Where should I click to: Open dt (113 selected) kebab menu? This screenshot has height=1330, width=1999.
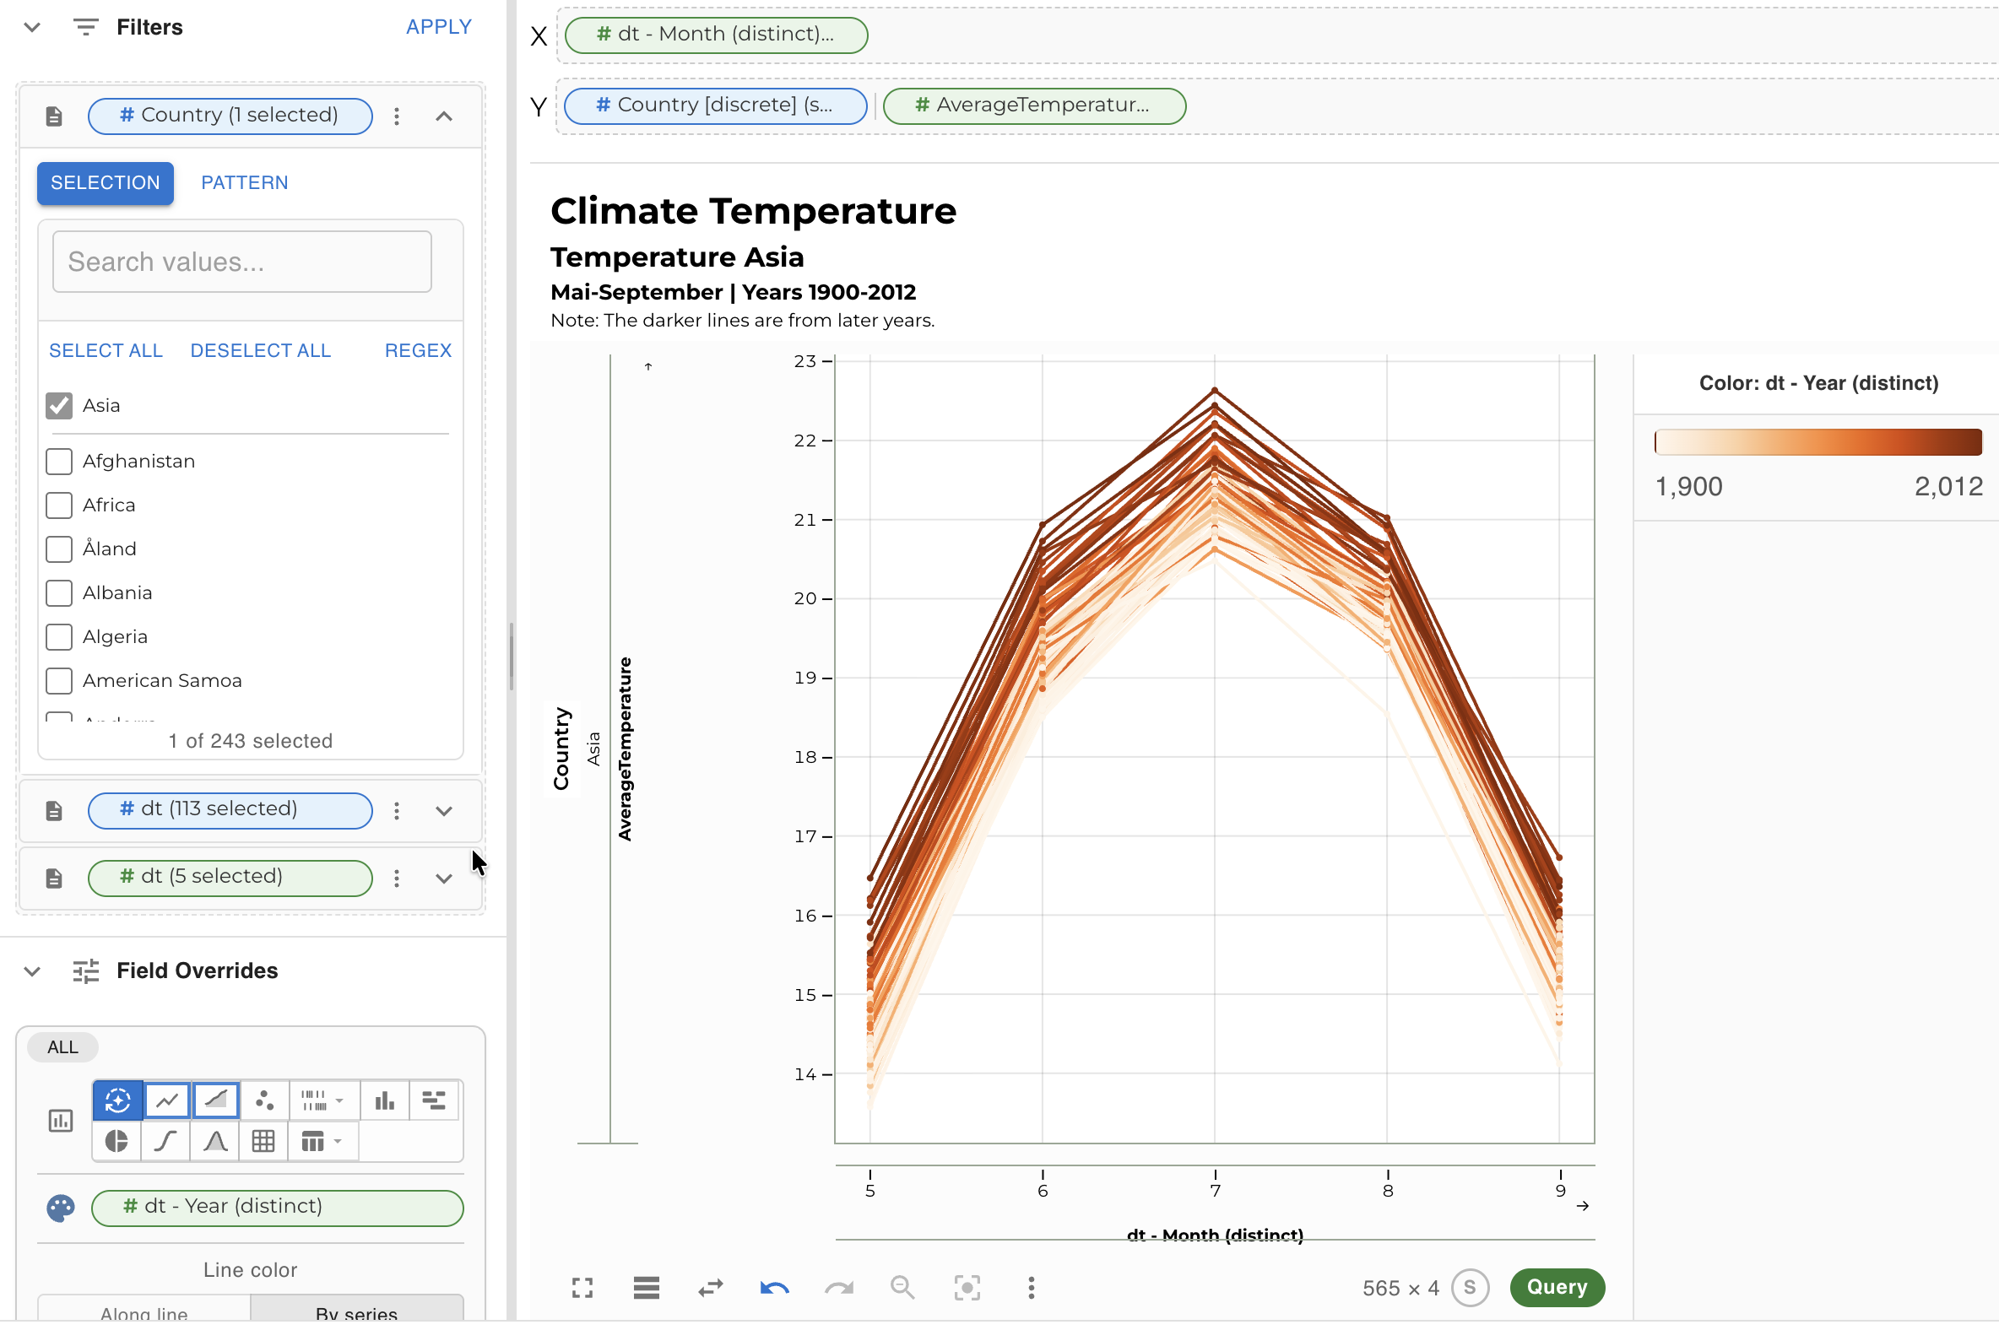[396, 811]
